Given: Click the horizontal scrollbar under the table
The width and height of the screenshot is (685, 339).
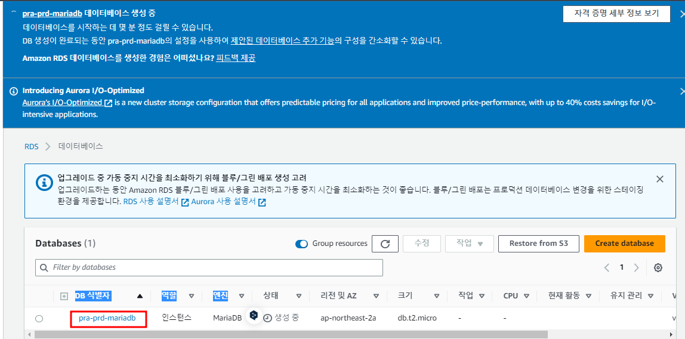Looking at the screenshot, I should (x=291, y=335).
